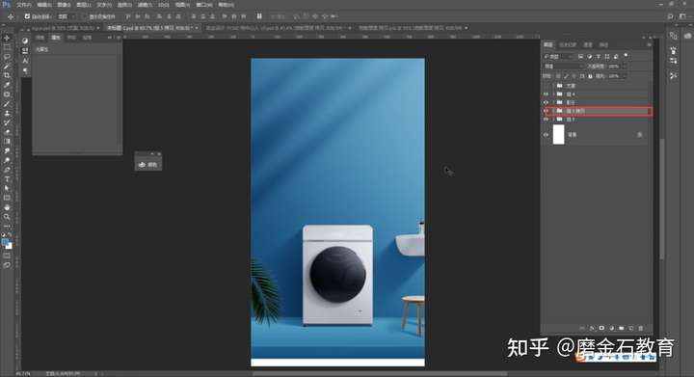Select the Clone Stamp tool
This screenshot has width=694, height=377.
point(7,113)
